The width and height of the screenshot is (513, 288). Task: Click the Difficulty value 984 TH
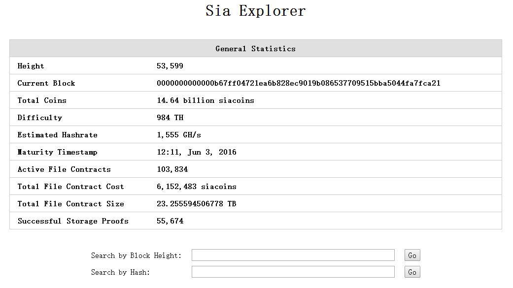click(170, 118)
